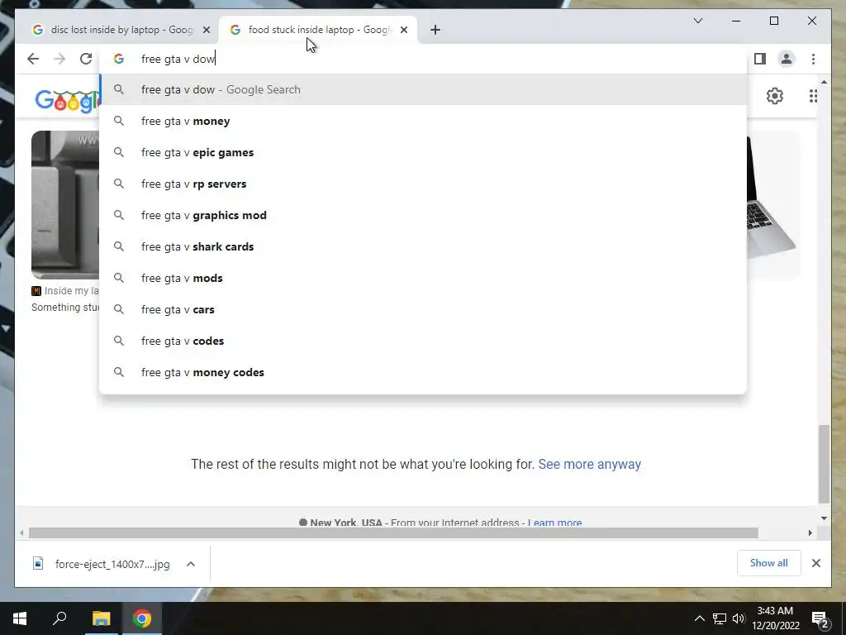This screenshot has width=846, height=635.
Task: Open the taskbar clock and date
Action: tap(775, 618)
